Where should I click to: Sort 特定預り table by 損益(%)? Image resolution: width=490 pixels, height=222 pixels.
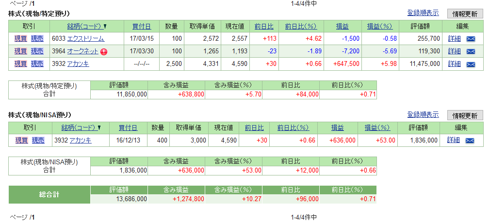[380, 27]
